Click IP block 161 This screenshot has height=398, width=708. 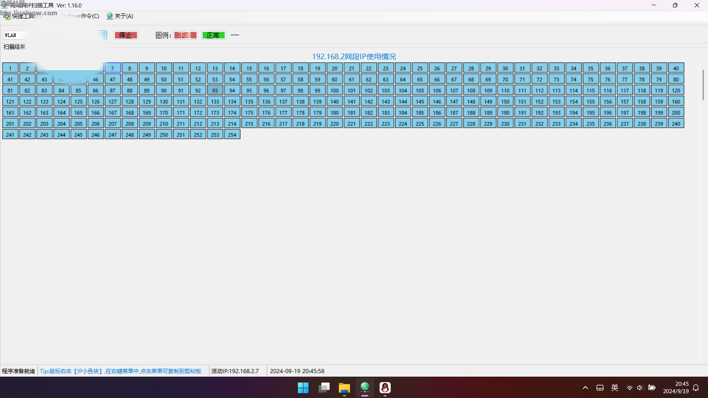(x=10, y=112)
